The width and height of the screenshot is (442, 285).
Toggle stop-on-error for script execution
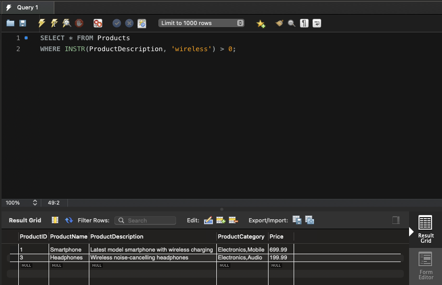tap(98, 23)
